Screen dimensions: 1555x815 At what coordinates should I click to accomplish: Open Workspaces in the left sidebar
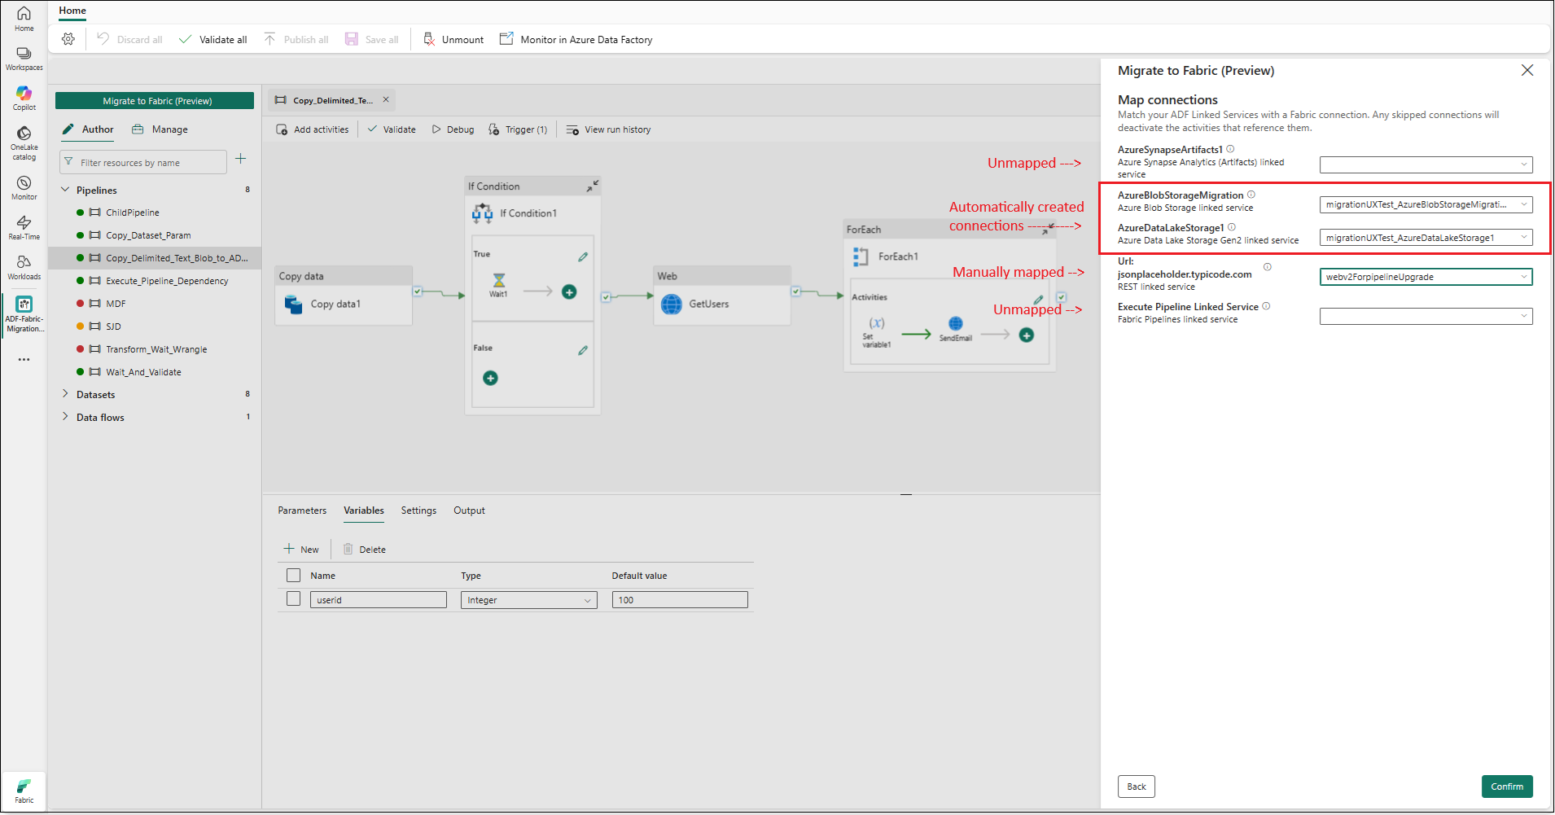pyautogui.click(x=24, y=58)
